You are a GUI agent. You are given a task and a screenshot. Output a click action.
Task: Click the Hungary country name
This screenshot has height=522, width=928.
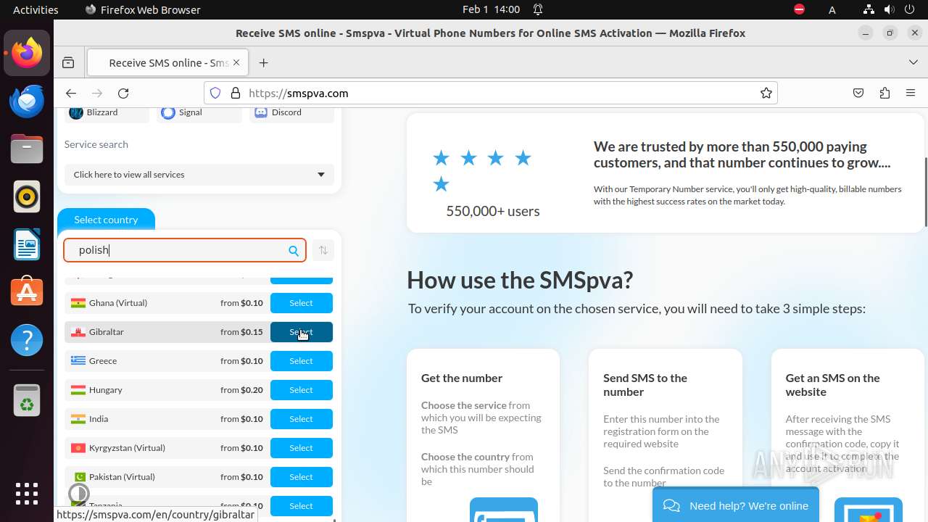click(x=106, y=390)
